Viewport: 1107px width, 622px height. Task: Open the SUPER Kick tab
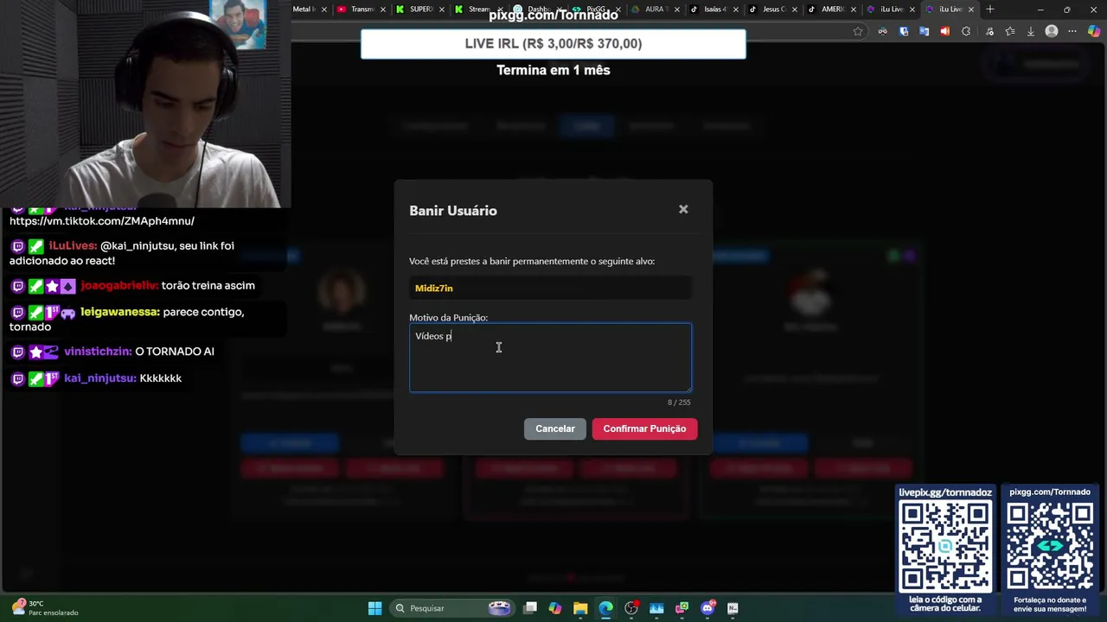pos(419,10)
